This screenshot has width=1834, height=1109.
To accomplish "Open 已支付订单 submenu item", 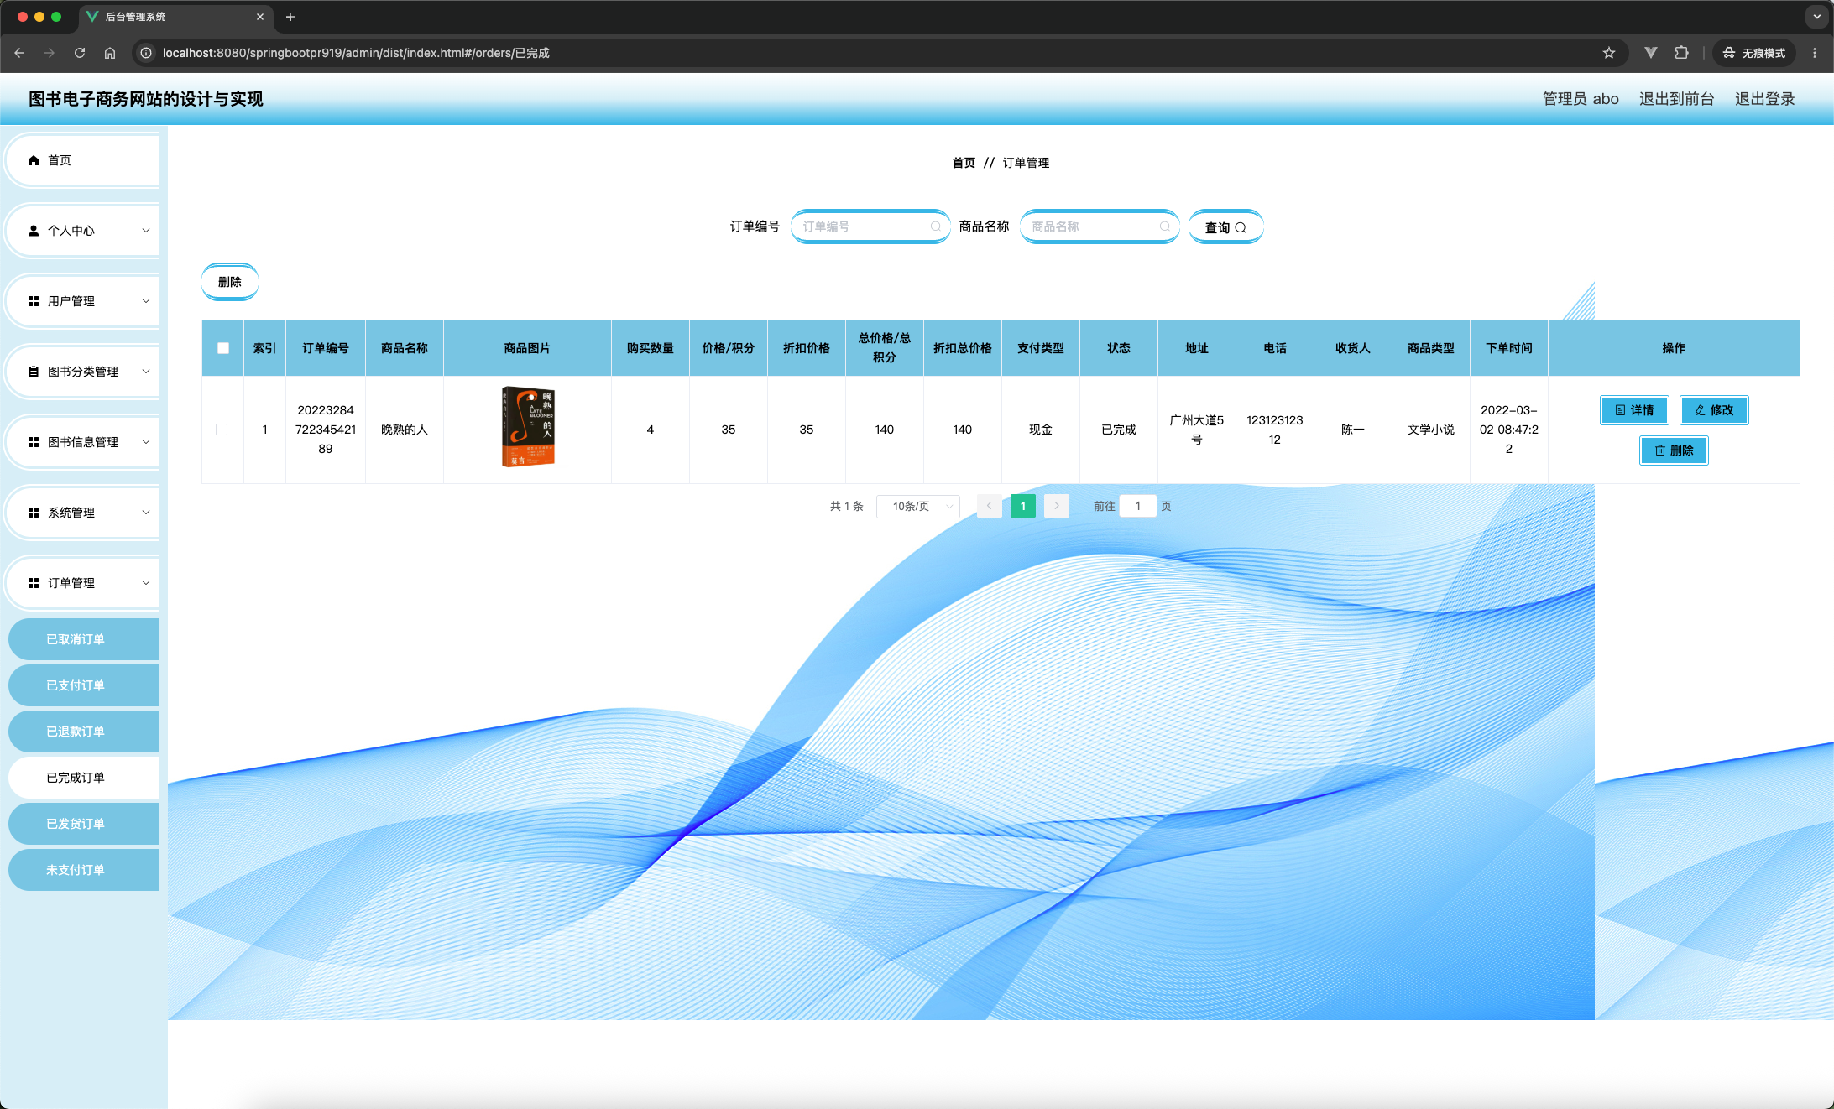I will tap(84, 685).
